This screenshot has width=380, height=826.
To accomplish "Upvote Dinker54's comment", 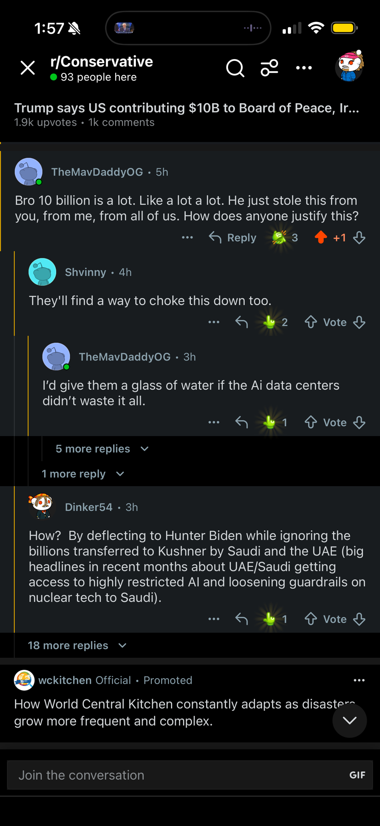I will [311, 619].
